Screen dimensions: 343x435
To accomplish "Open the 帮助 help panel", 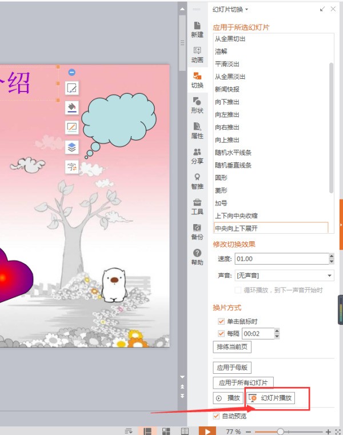I will pyautogui.click(x=197, y=257).
